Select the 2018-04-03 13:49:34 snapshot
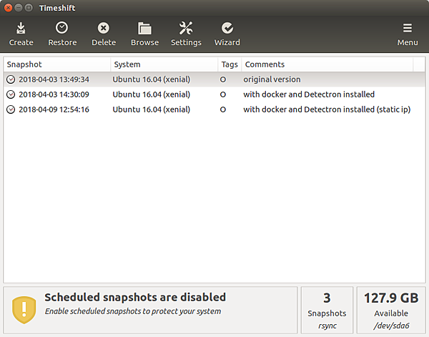Screen dimensions: 429x337 pyautogui.click(x=214, y=79)
